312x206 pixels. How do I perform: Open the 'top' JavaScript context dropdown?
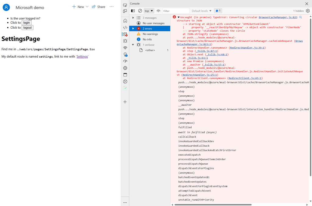[x=149, y=11]
